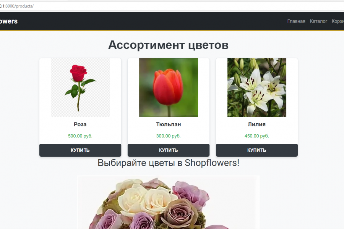Click the Тюльпан product title
344x229 pixels.
(169, 124)
